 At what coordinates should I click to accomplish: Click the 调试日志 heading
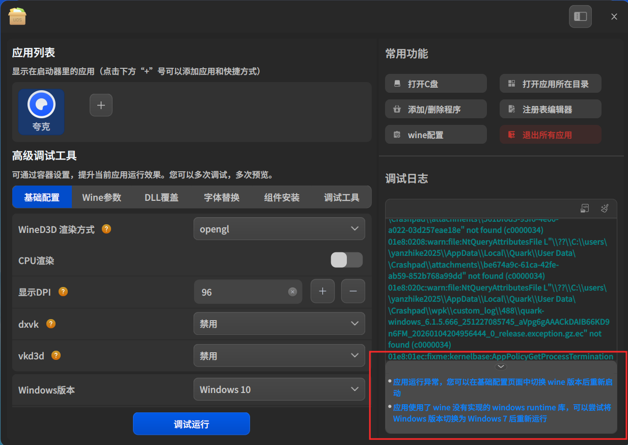pyautogui.click(x=406, y=178)
